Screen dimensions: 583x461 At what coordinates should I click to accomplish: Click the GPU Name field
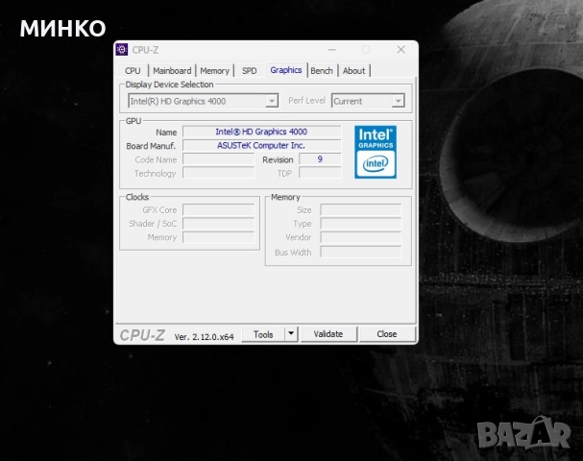pyautogui.click(x=261, y=132)
